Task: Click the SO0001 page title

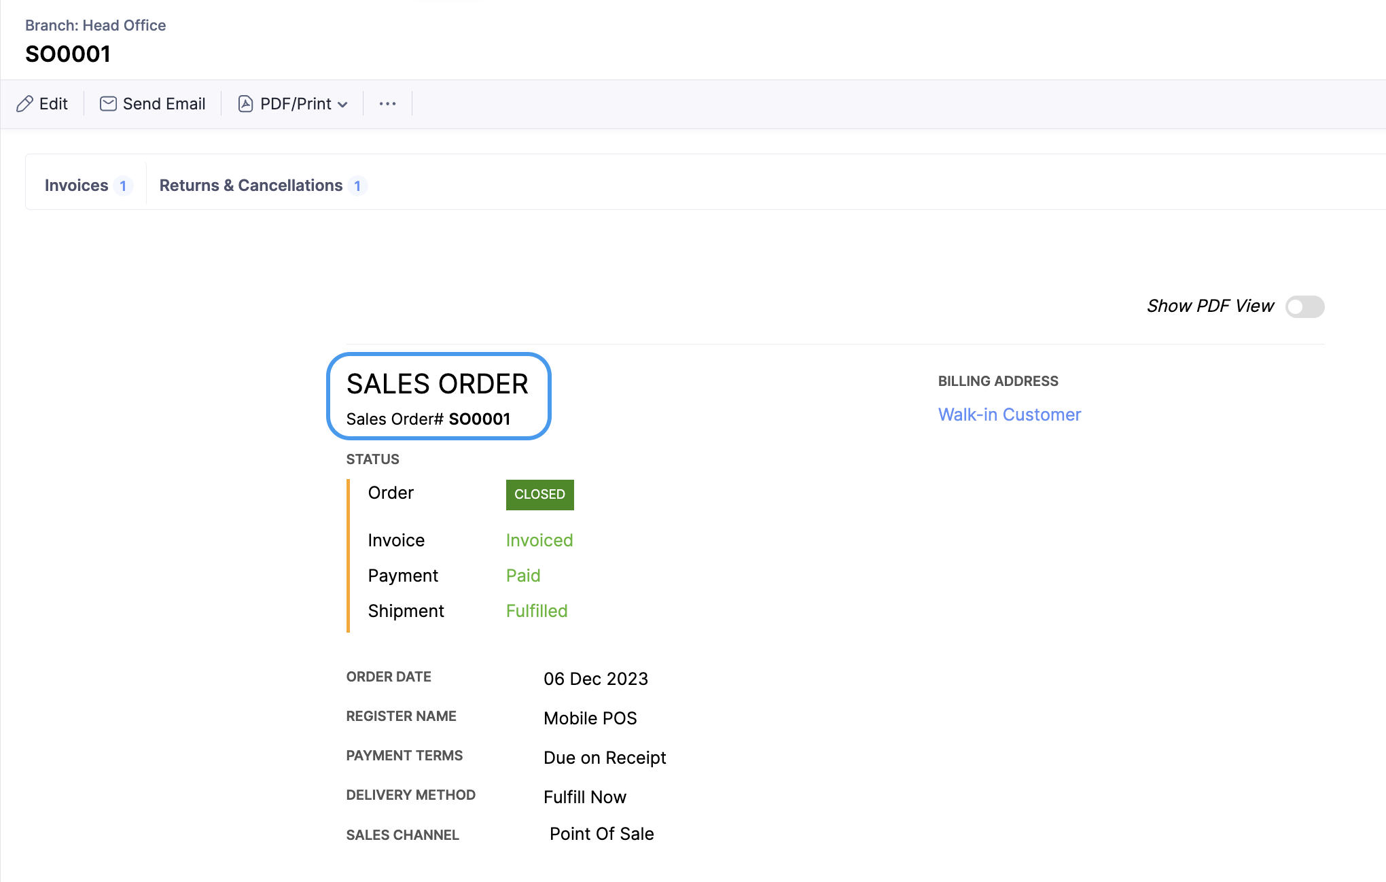Action: point(68,54)
